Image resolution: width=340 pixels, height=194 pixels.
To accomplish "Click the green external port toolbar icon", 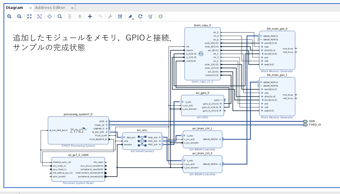I will pyautogui.click(x=160, y=16).
